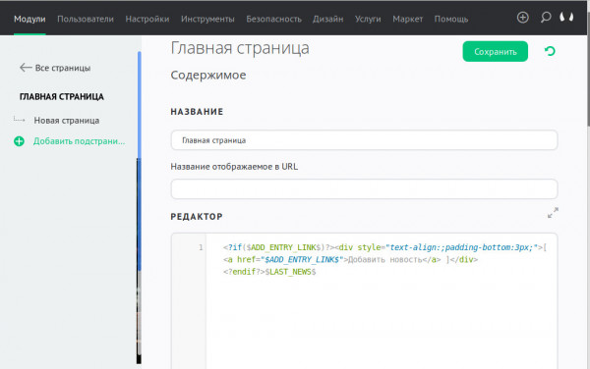Click the plus circle icon in top bar
Image resolution: width=590 pixels, height=369 pixels.
click(x=523, y=18)
